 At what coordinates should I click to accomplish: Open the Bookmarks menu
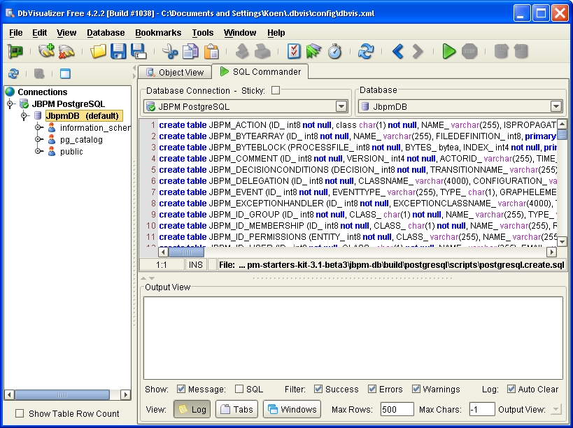click(x=158, y=32)
